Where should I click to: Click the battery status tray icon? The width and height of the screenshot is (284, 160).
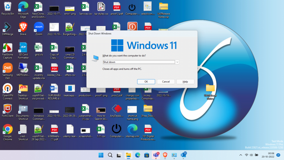click(257, 155)
